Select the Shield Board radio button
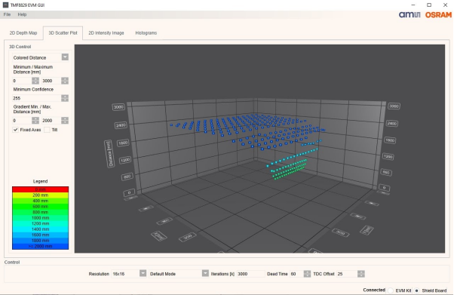This screenshot has height=295, width=454. pyautogui.click(x=417, y=290)
